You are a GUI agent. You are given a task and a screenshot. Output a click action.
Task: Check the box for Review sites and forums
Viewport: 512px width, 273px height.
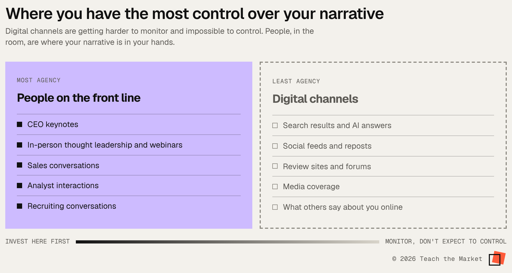(275, 166)
